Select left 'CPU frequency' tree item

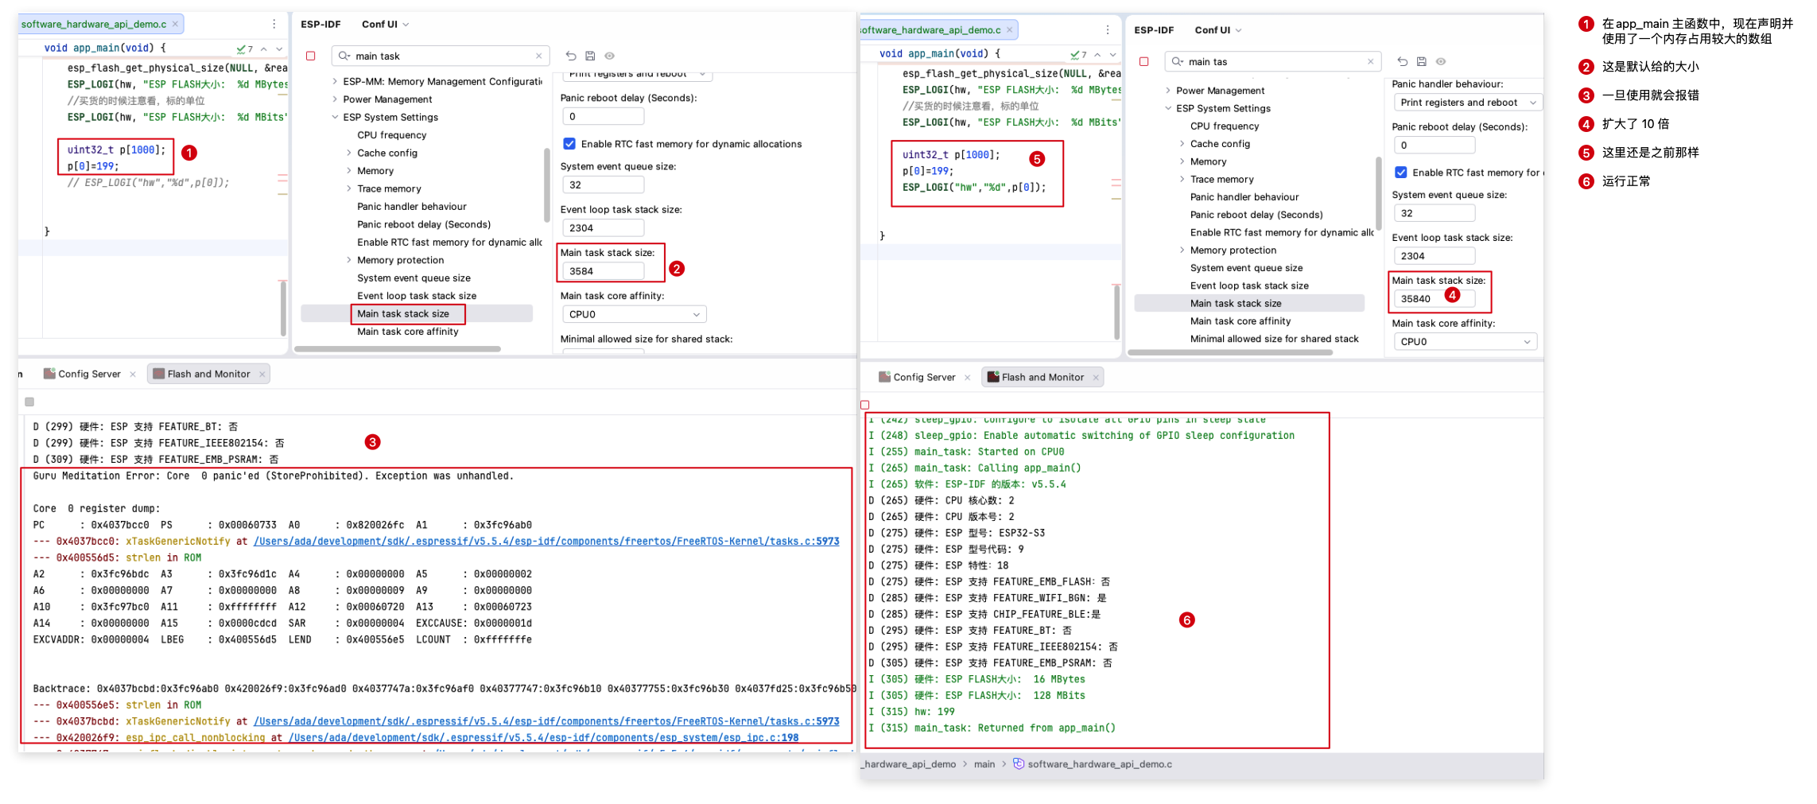[392, 135]
